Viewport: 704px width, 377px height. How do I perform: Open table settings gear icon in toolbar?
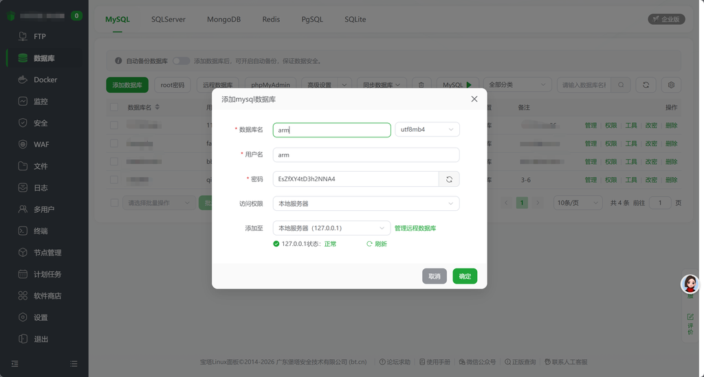coord(671,84)
